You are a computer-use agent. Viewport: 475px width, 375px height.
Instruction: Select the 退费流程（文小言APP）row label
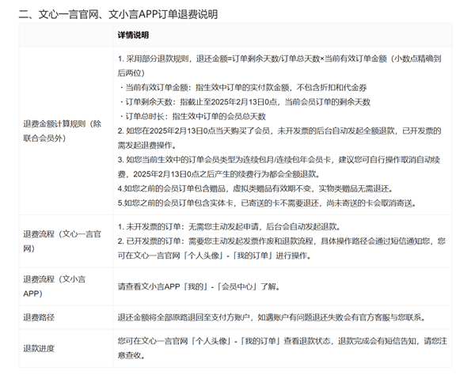coord(54,286)
